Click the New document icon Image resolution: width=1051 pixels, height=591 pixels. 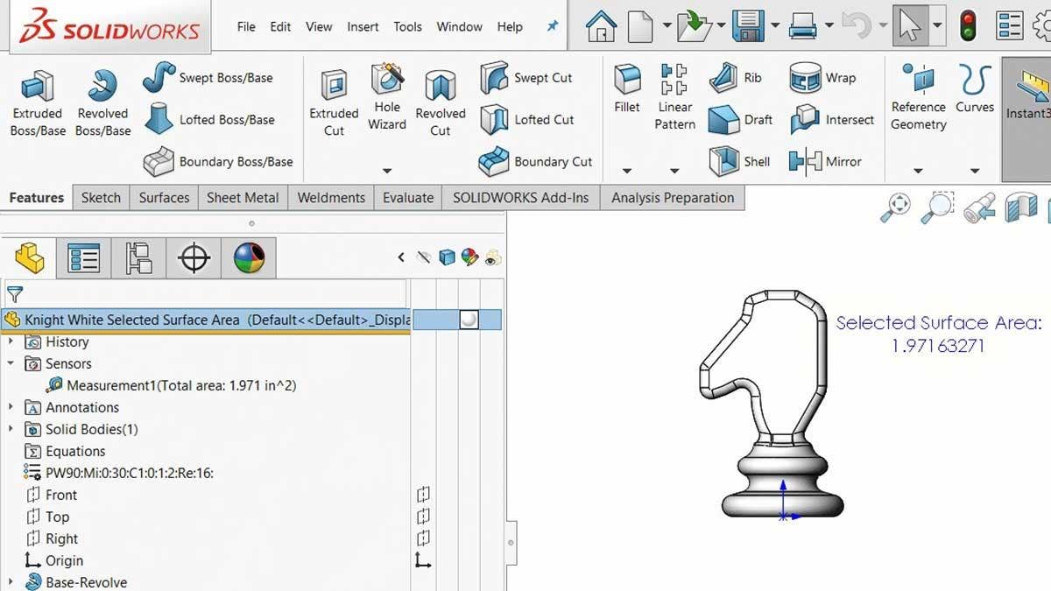point(641,26)
